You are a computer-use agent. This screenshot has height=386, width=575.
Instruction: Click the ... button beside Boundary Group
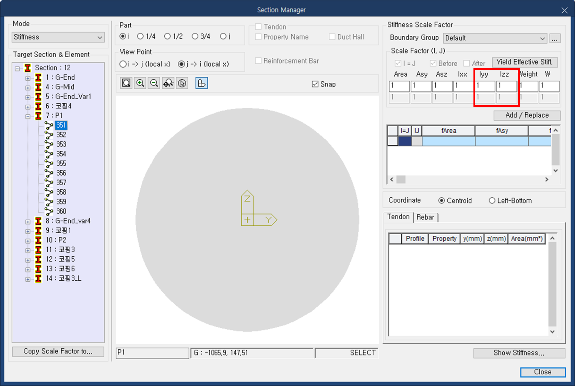pyautogui.click(x=555, y=38)
